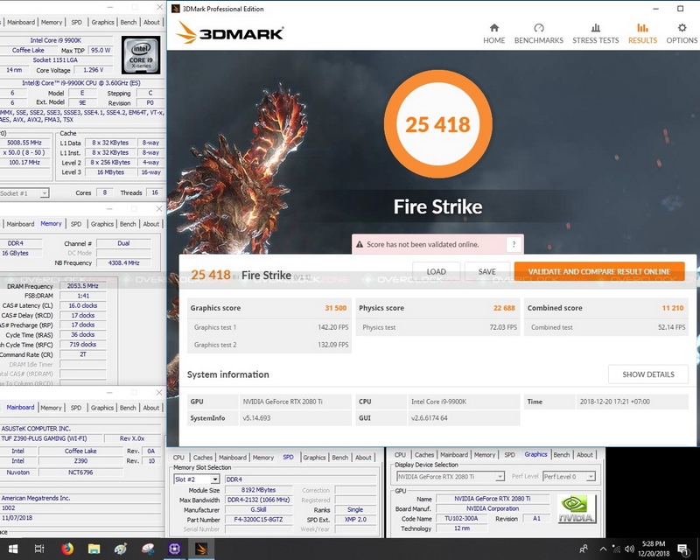Click VALIDATE AND COMPARE RESULT ONLINE
The height and width of the screenshot is (560, 700).
599,271
